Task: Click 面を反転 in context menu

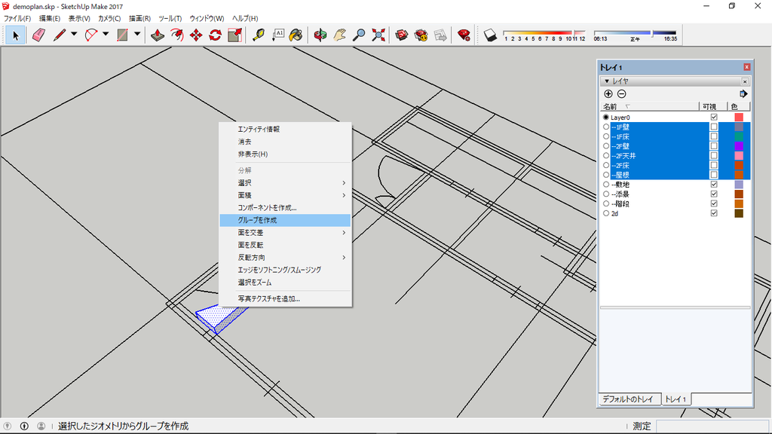Action: (x=285, y=245)
